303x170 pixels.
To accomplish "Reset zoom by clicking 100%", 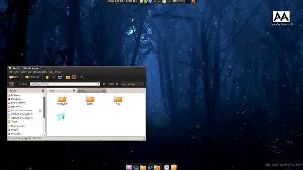I will 111,84.
